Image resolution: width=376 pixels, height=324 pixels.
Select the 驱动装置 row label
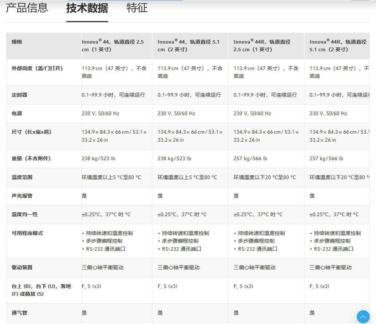coord(22,268)
